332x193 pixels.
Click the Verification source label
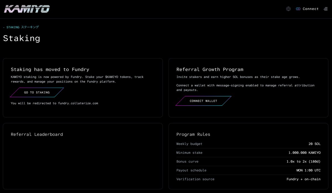point(195,179)
